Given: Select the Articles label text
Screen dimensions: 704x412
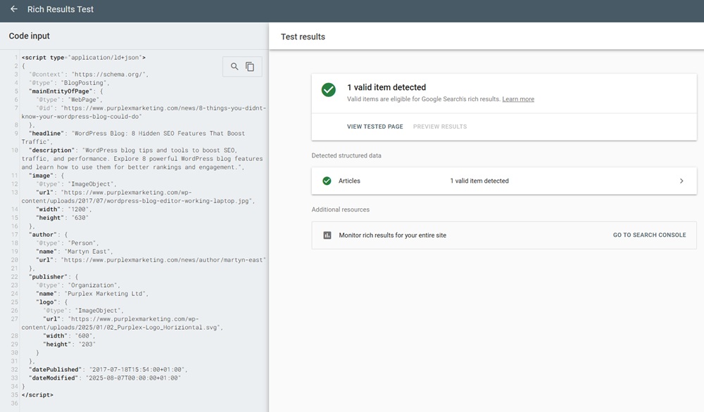Looking at the screenshot, I should tap(349, 181).
